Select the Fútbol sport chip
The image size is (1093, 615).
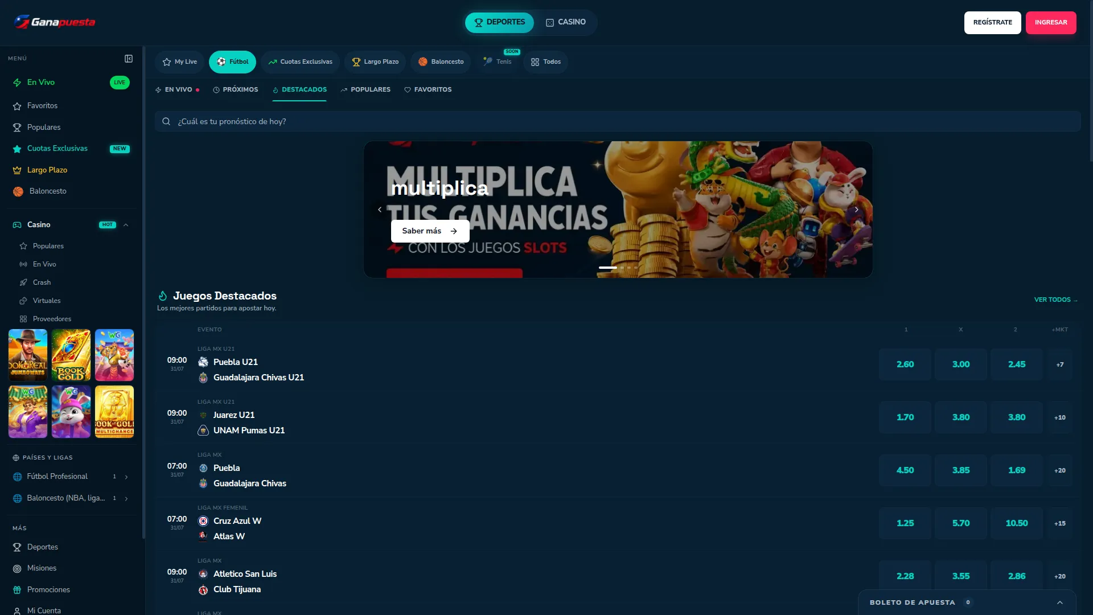pos(232,62)
